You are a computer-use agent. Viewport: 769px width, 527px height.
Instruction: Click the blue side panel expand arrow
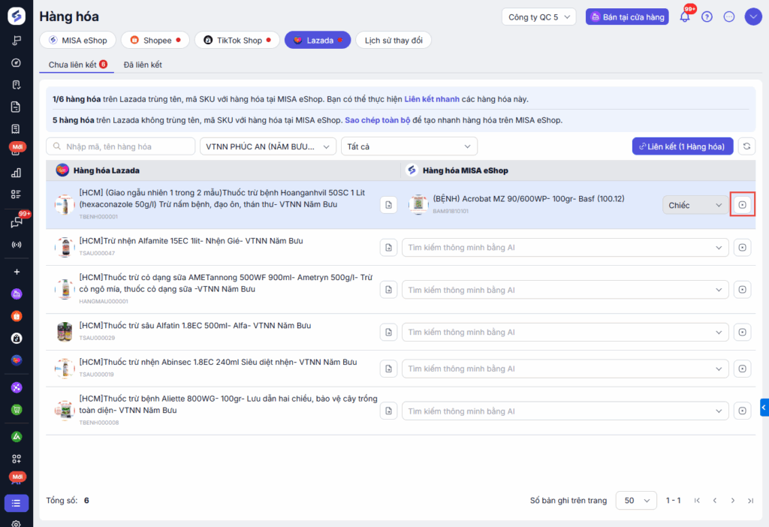(764, 408)
